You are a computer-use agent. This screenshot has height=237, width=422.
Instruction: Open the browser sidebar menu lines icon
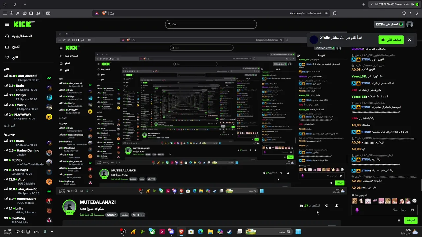coord(5,13)
